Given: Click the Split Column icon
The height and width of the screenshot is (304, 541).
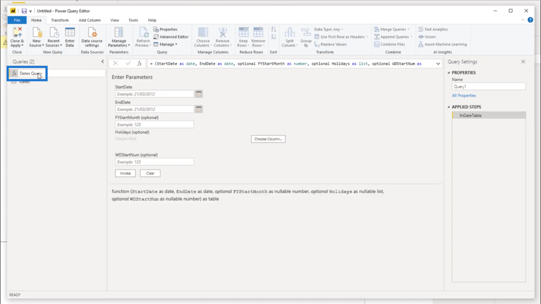Looking at the screenshot, I should (290, 32).
